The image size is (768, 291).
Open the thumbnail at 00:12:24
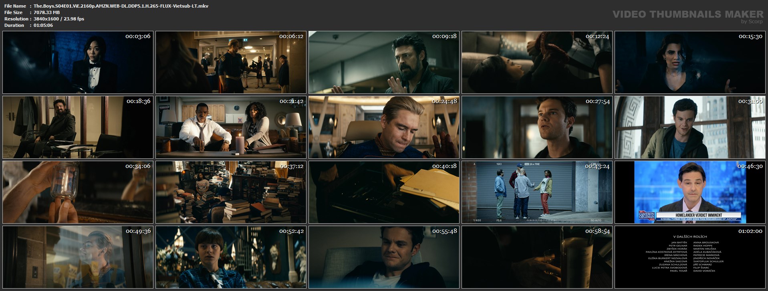(x=537, y=63)
